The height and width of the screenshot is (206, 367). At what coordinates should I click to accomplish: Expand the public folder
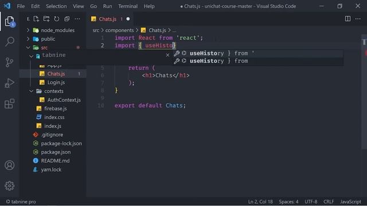coord(28,39)
